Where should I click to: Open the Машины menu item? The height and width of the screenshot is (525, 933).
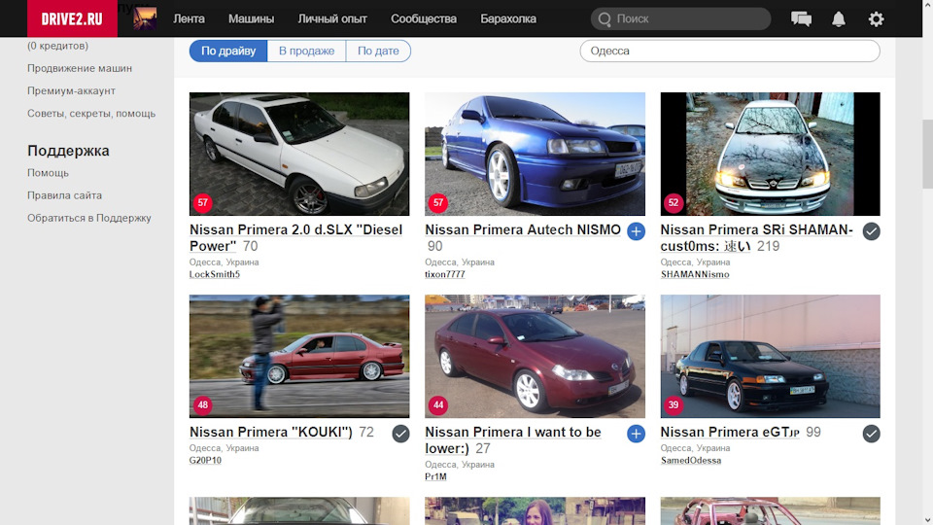[251, 19]
